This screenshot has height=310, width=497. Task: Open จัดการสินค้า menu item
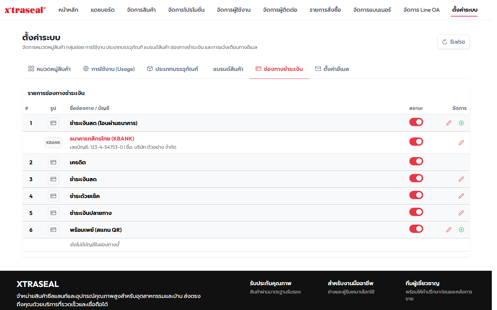[141, 10]
